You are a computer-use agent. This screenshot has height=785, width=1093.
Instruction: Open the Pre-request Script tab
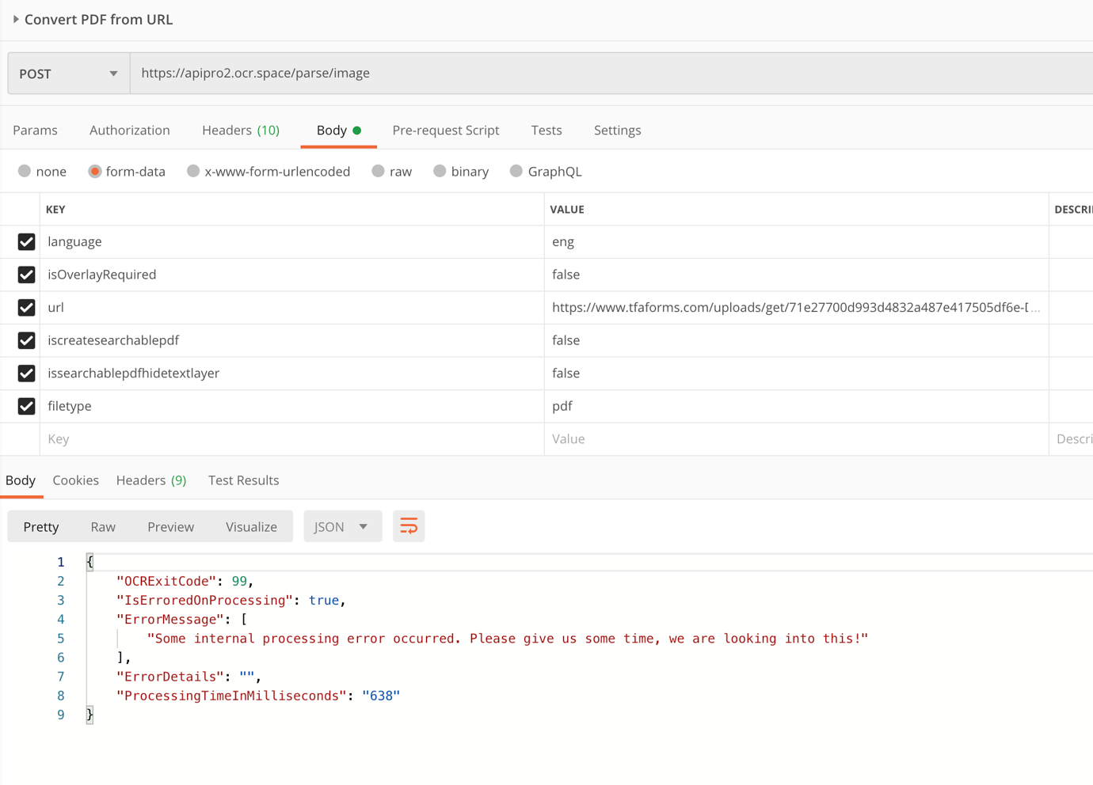(446, 131)
